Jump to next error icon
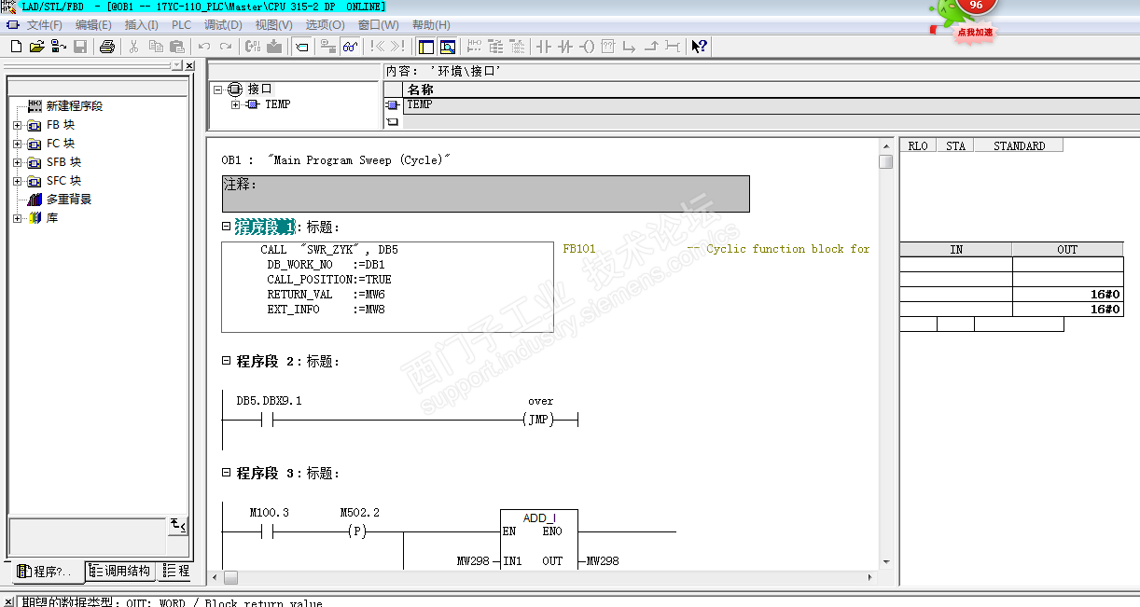The width and height of the screenshot is (1140, 607). 397,47
